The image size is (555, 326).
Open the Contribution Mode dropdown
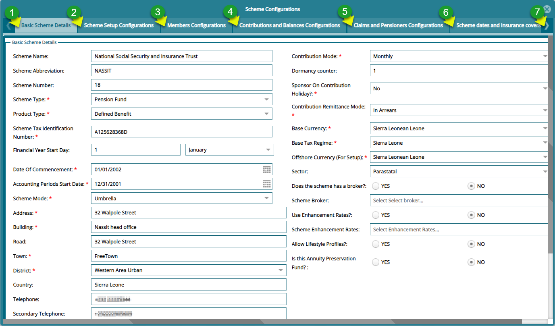545,56
